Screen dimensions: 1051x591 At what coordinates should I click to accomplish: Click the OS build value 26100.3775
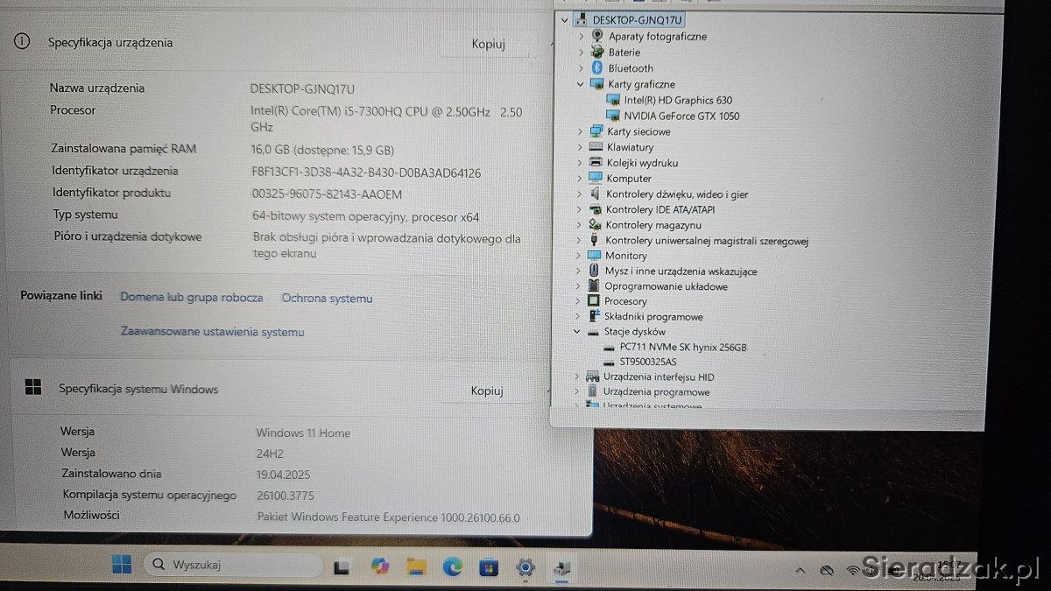(x=286, y=496)
